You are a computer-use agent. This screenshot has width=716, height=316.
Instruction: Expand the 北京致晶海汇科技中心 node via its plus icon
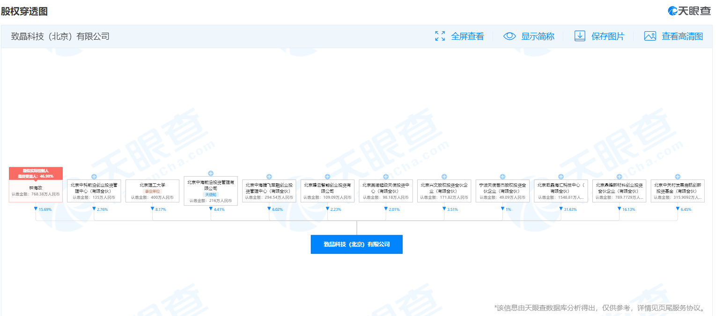click(561, 177)
